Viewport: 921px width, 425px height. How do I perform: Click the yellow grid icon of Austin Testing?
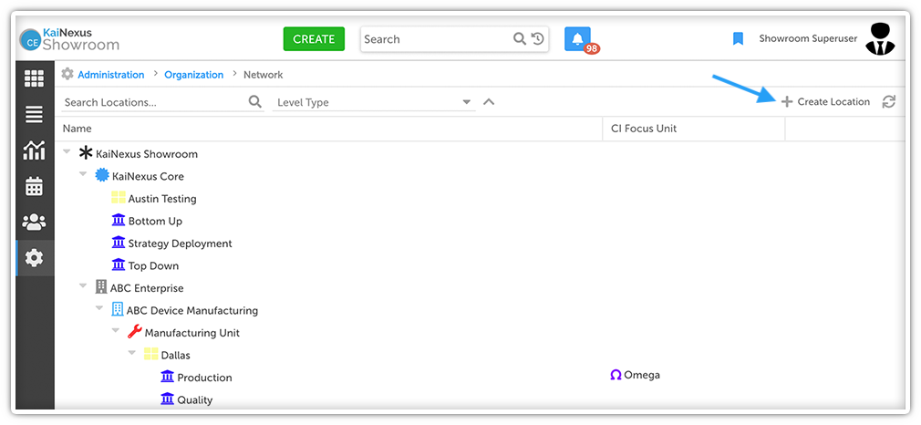click(x=119, y=198)
